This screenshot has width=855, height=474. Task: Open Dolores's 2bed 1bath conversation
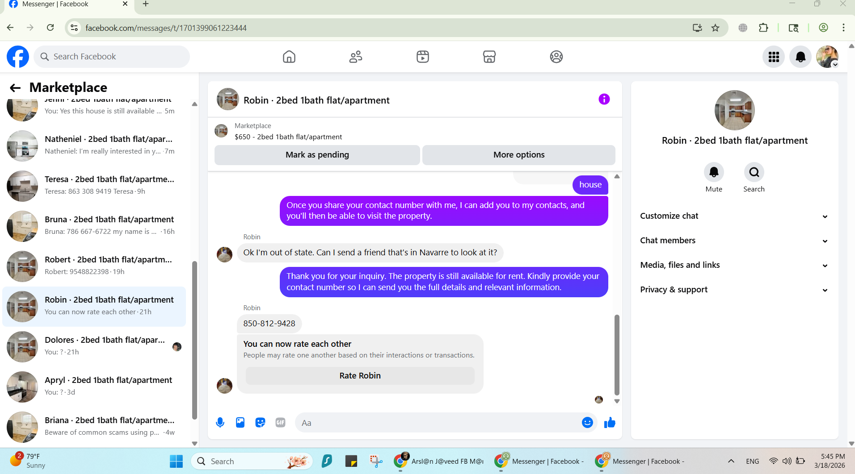94,346
